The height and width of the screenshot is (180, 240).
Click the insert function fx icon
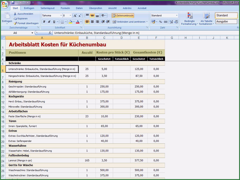click(50, 33)
